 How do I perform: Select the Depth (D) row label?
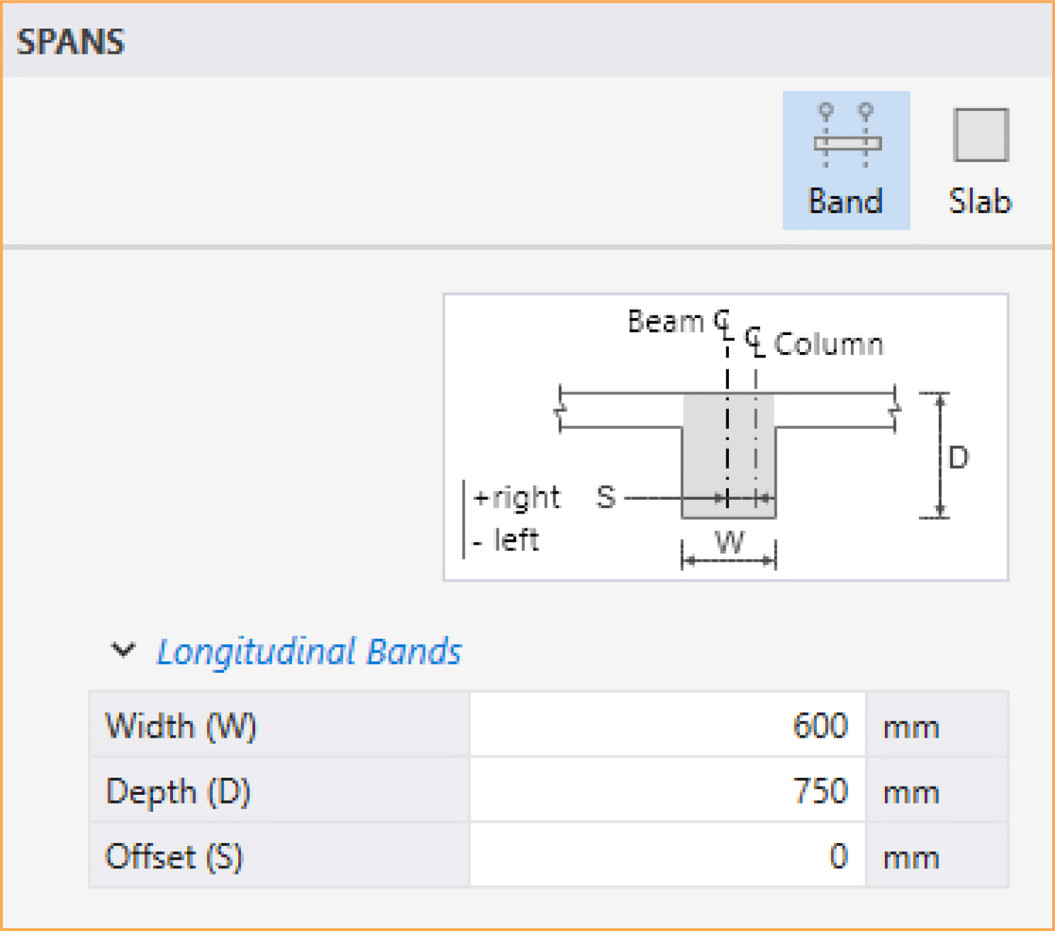pyautogui.click(x=178, y=791)
